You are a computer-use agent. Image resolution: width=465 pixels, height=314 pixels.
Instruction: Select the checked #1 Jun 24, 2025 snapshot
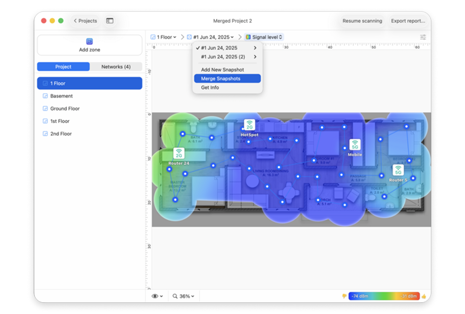pyautogui.click(x=227, y=48)
